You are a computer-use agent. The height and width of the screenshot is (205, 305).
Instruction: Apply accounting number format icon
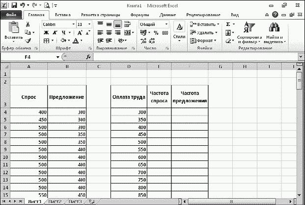[143, 33]
